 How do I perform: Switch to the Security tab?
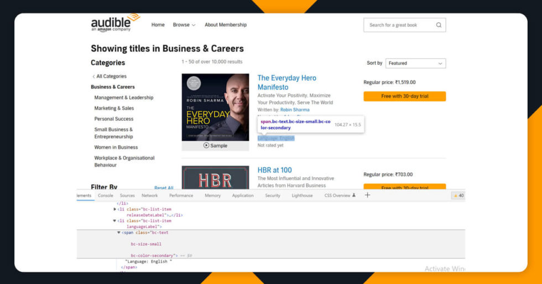coord(272,195)
